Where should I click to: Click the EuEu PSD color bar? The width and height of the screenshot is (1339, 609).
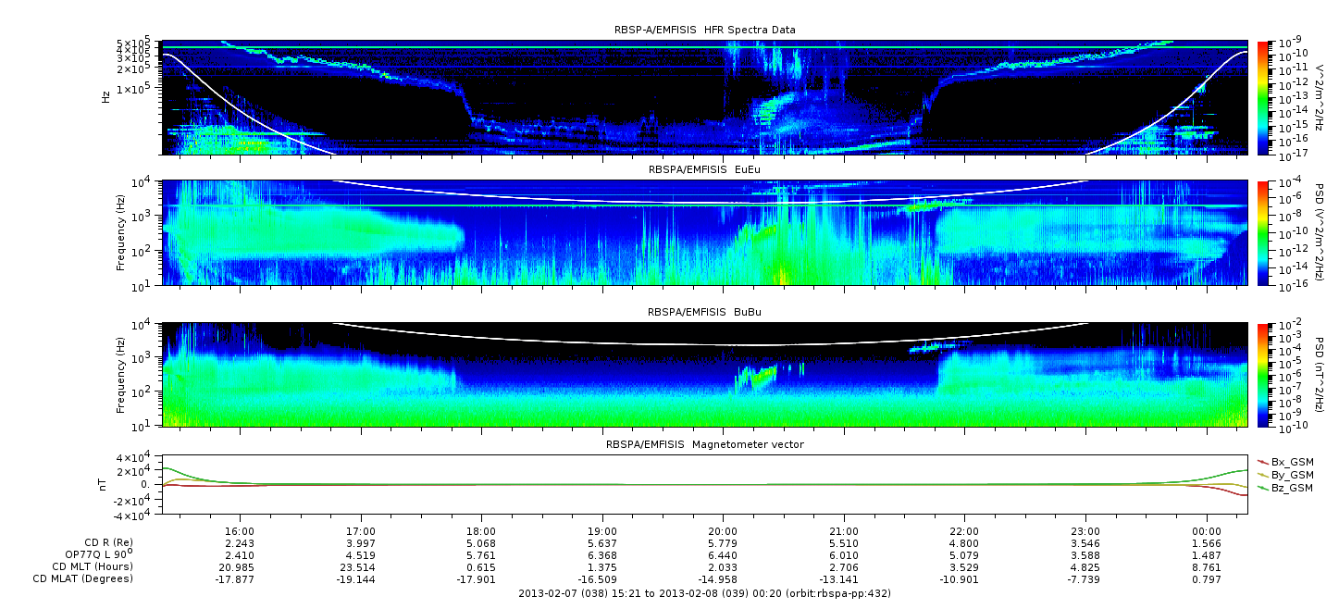[x=1262, y=232]
